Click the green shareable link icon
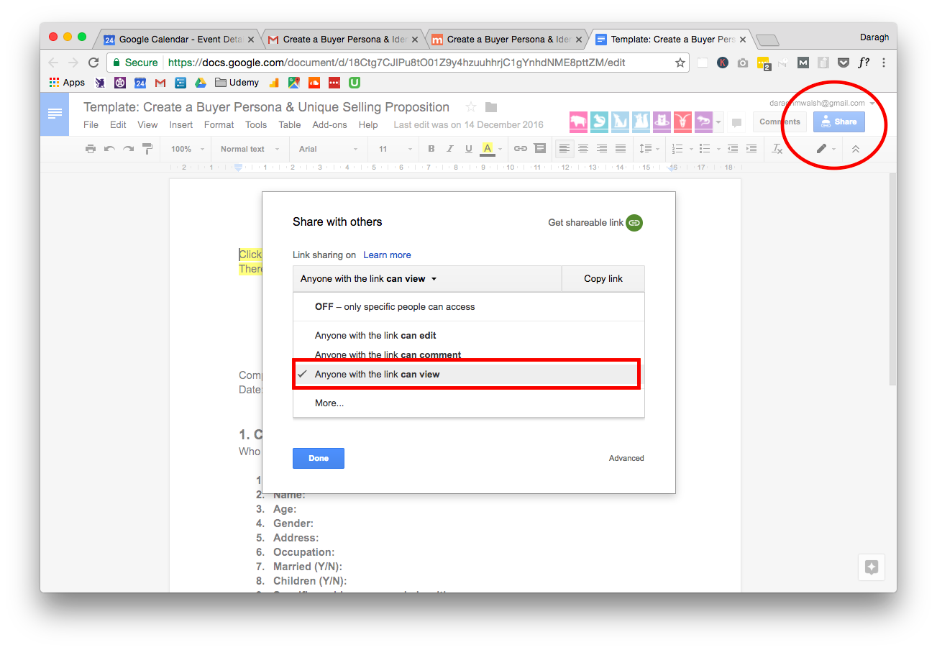Viewport: 937px width, 650px height. coord(634,223)
